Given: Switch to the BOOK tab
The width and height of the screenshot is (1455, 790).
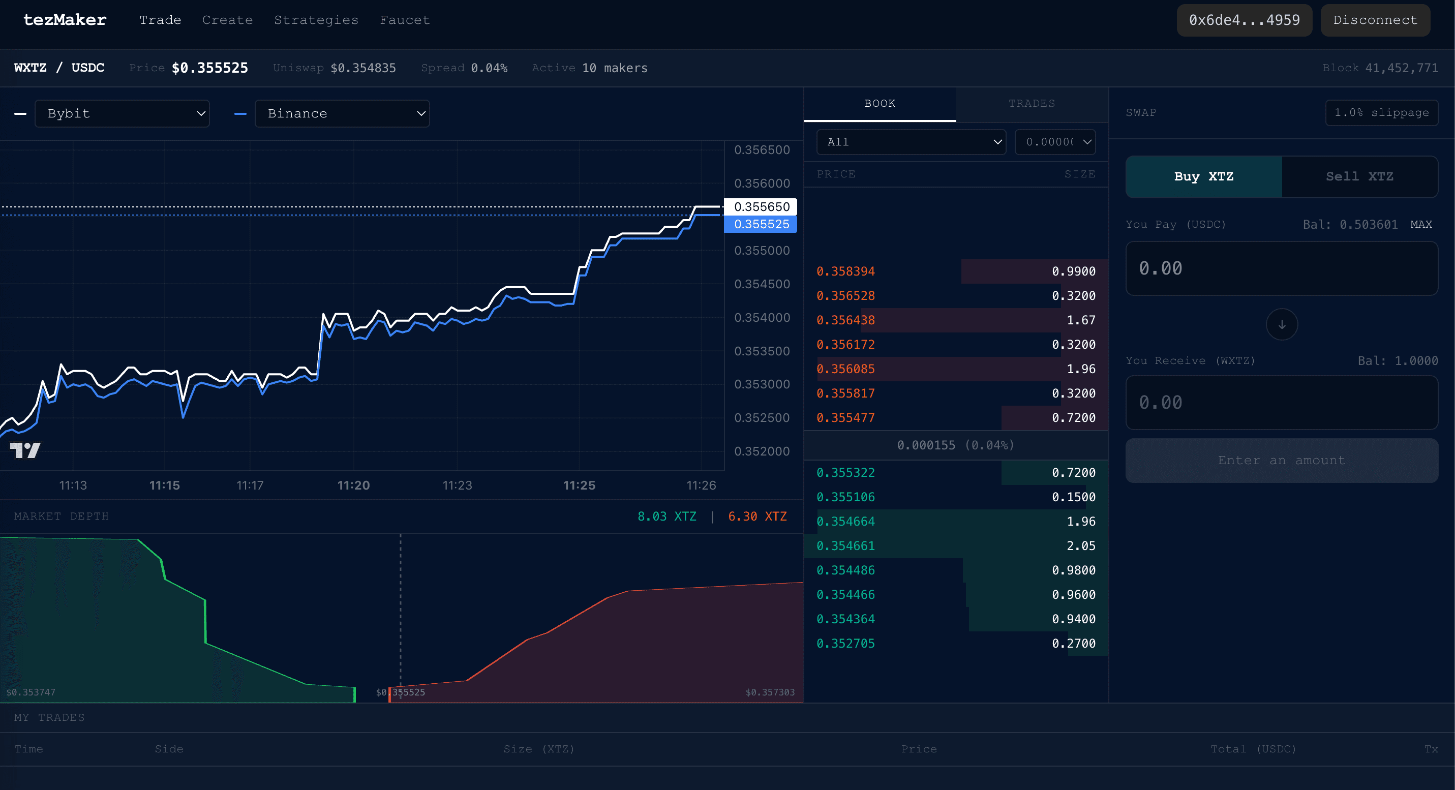Looking at the screenshot, I should pyautogui.click(x=880, y=104).
